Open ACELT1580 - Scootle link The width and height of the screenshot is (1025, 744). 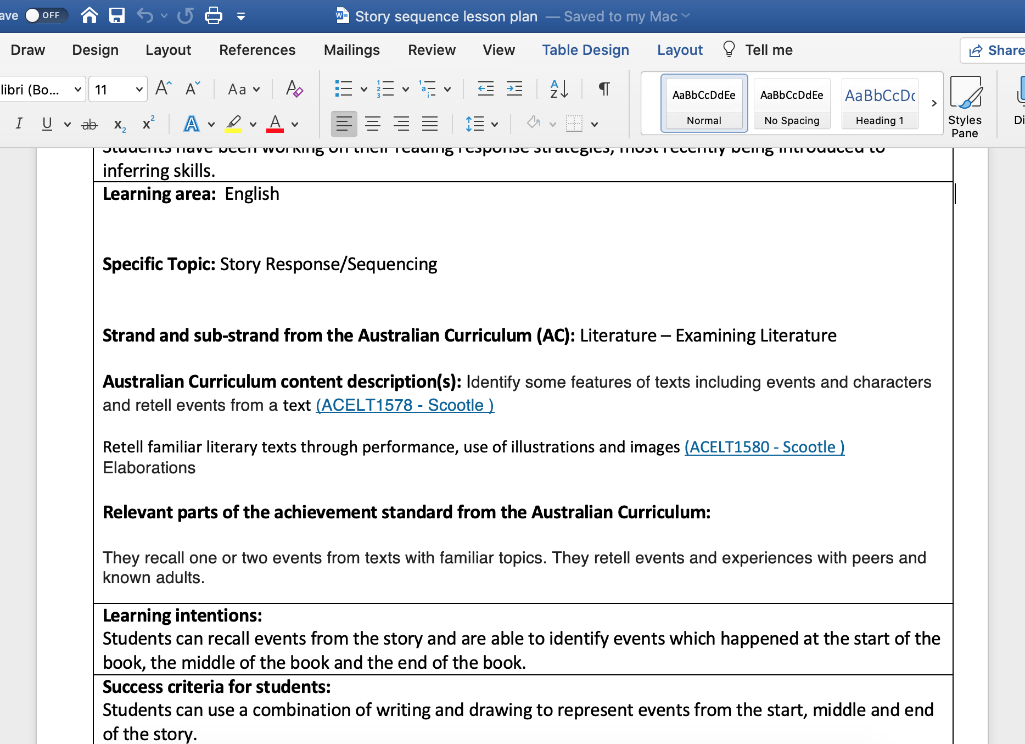pos(764,447)
